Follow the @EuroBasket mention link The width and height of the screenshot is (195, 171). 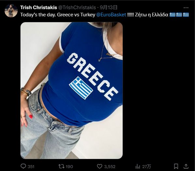point(111,15)
